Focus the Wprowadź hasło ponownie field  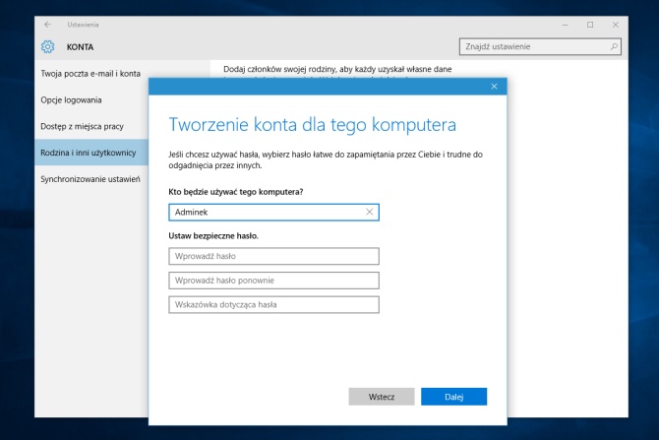click(x=273, y=281)
